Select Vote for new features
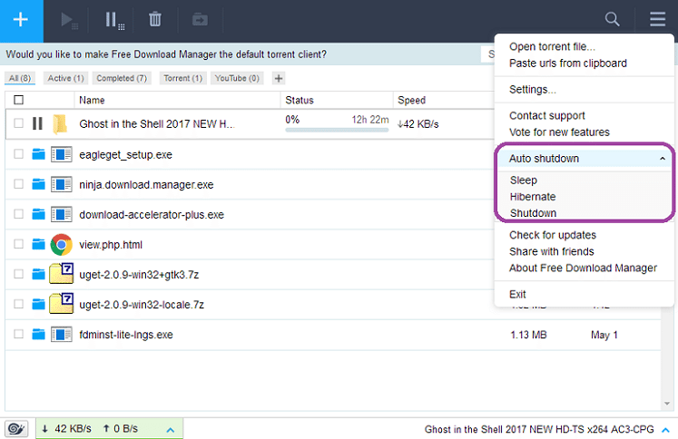 pyautogui.click(x=559, y=132)
